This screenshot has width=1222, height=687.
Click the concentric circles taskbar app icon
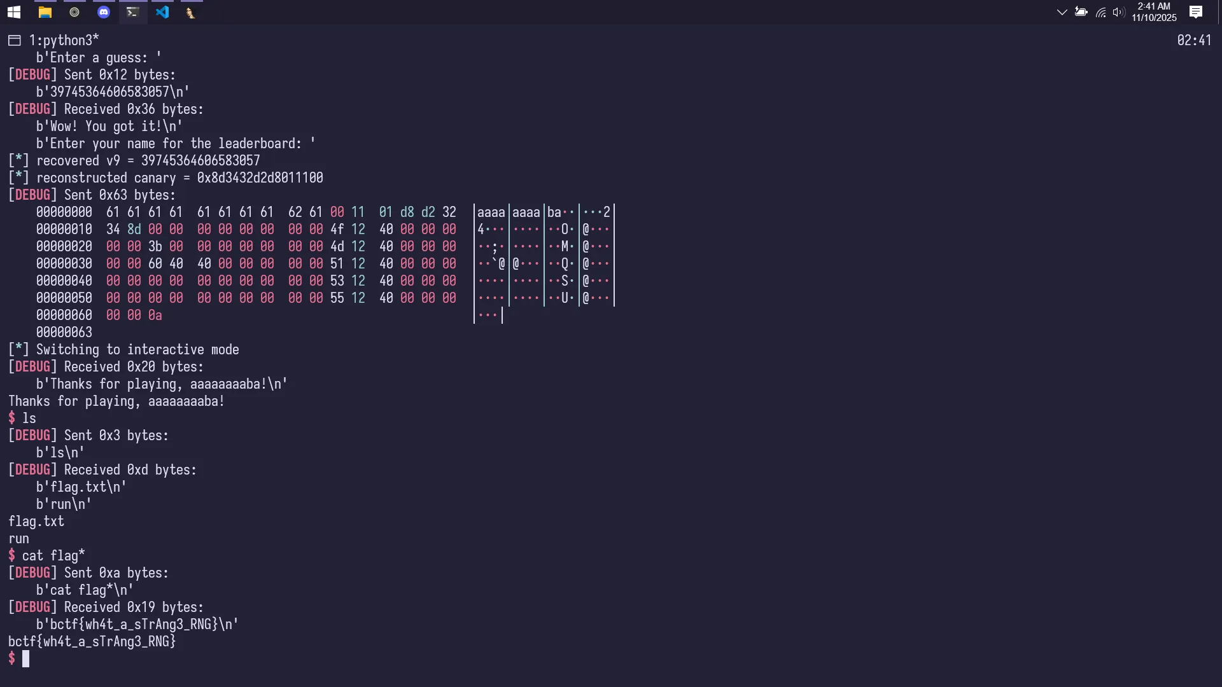tap(74, 12)
